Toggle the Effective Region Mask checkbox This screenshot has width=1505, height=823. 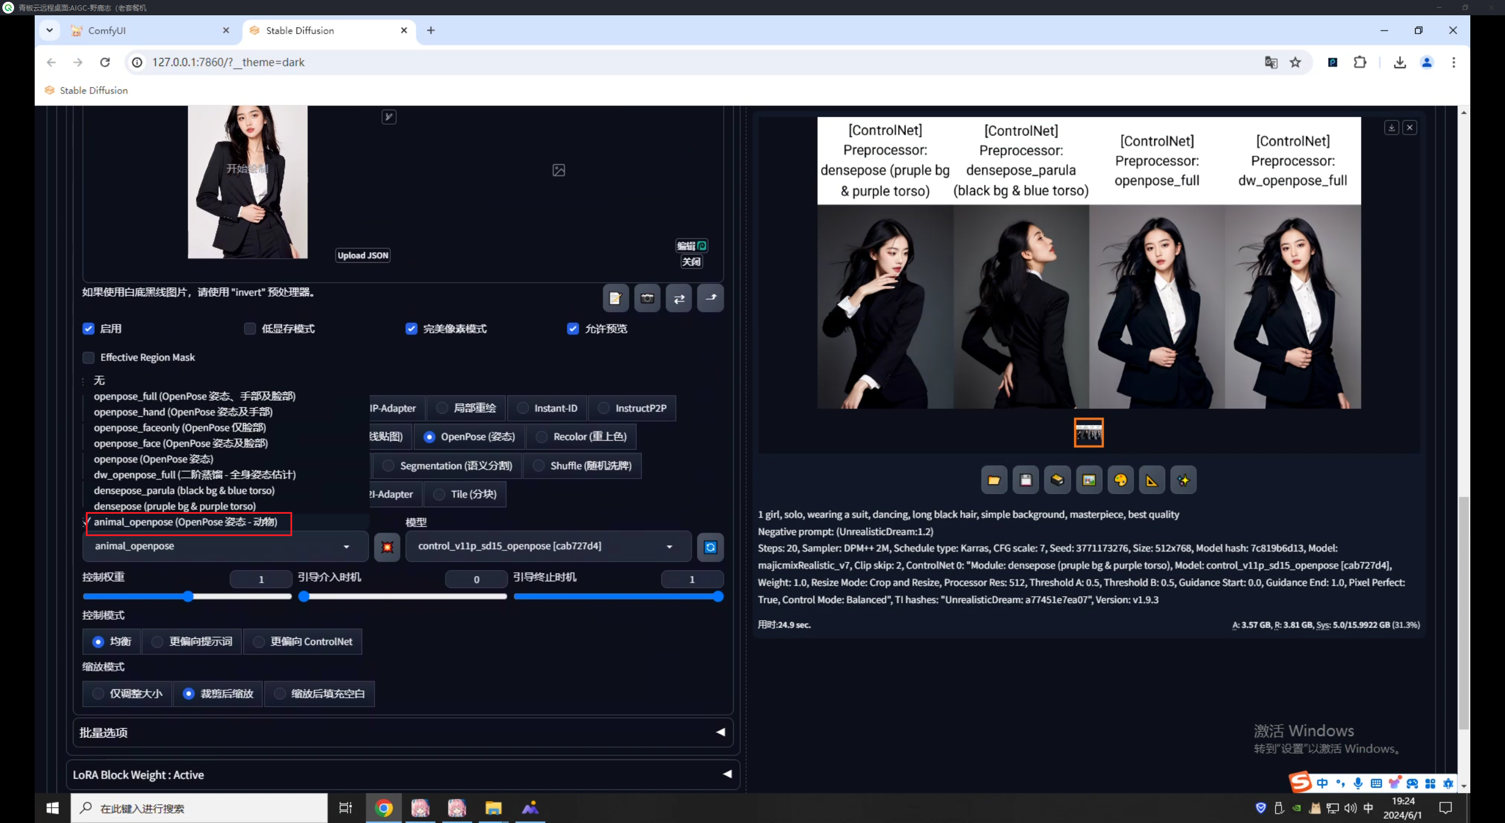tap(89, 357)
